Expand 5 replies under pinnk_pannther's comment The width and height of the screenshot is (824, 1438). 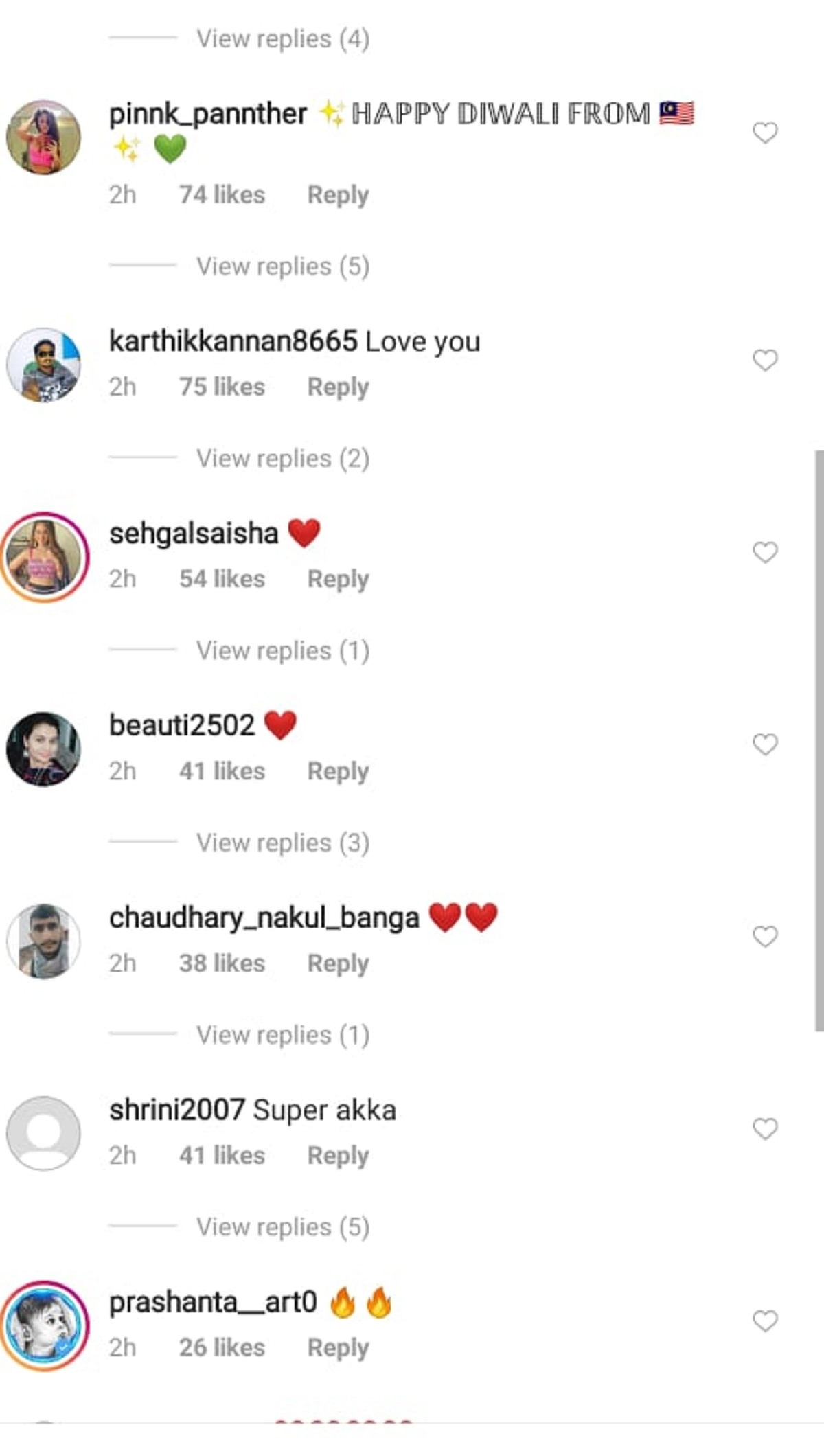(x=283, y=266)
